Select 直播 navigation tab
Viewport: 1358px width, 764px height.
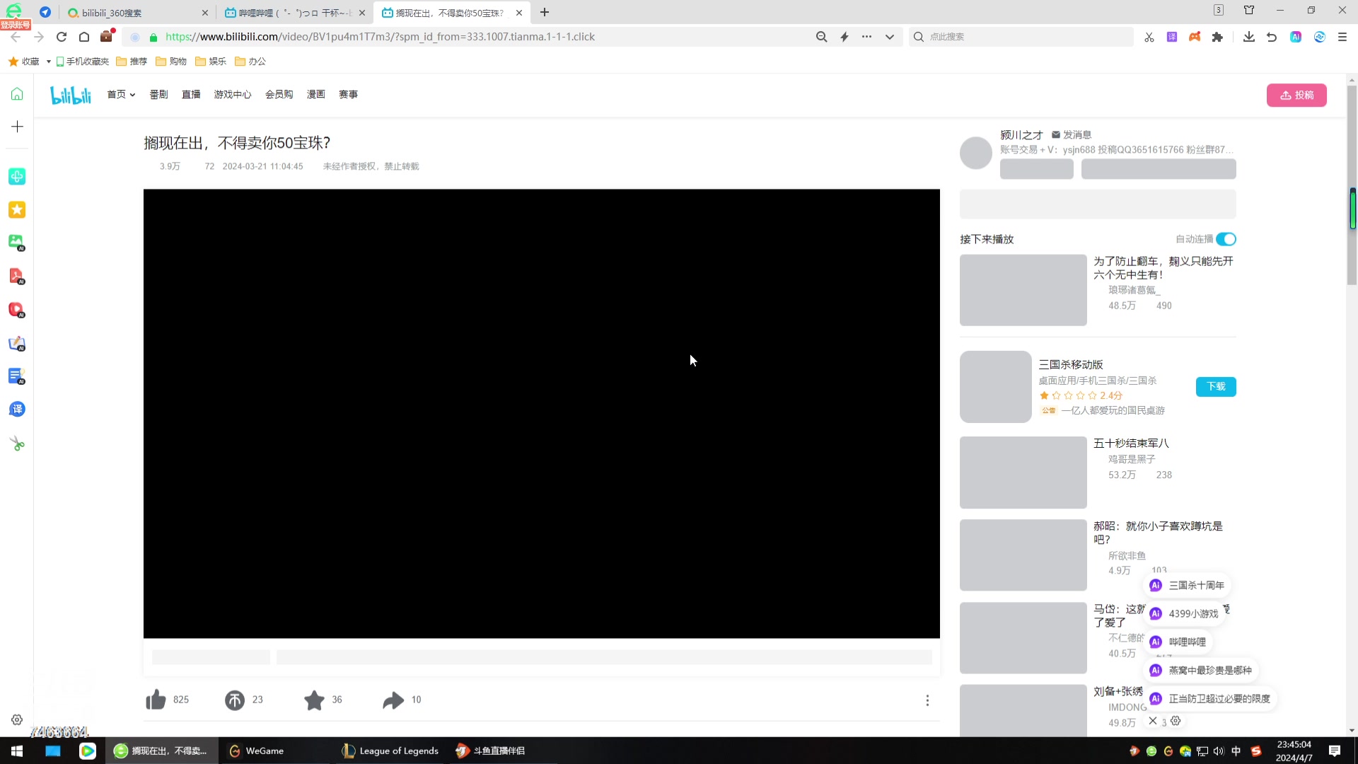[191, 93]
